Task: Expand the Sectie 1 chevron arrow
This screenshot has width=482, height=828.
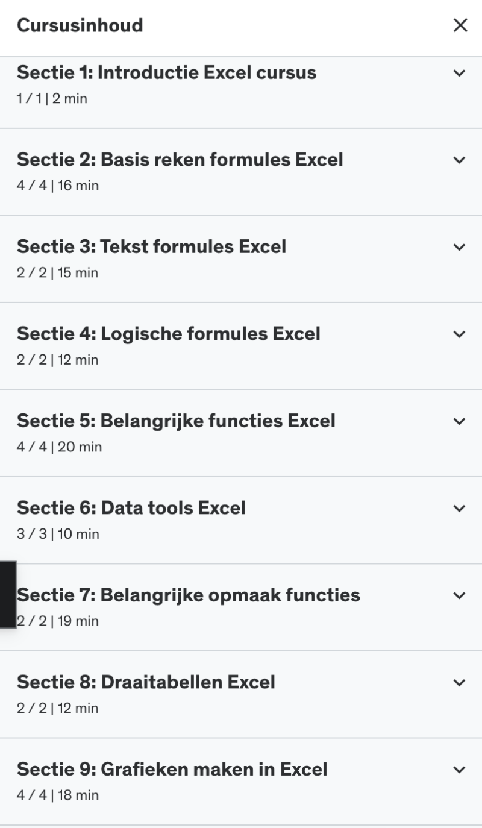Action: [x=460, y=74]
